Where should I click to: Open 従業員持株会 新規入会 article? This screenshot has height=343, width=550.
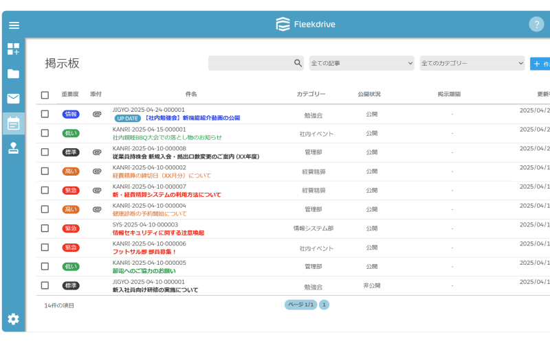point(186,156)
